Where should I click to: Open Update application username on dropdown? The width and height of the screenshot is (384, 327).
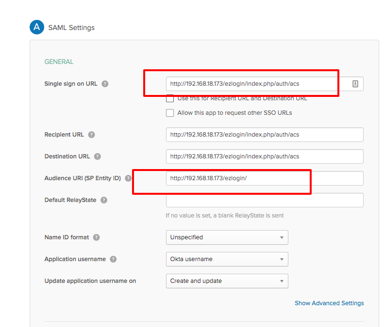227,281
